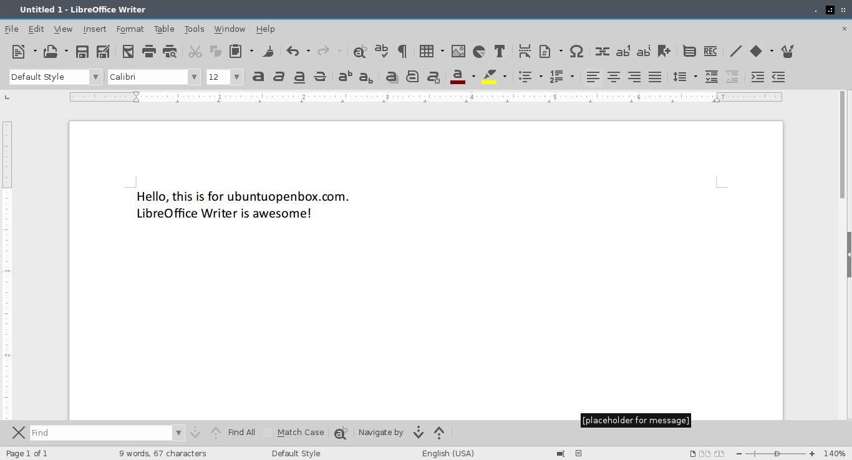Insert hyperlink icon
The height and width of the screenshot is (460, 852).
pos(602,51)
